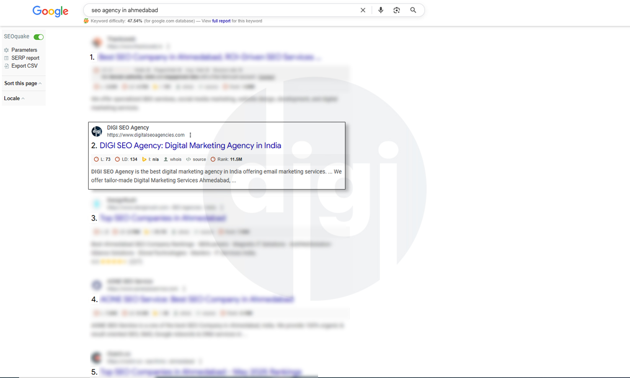
Task: Click the DIGI SEO Agency description snippet
Action: (216, 176)
